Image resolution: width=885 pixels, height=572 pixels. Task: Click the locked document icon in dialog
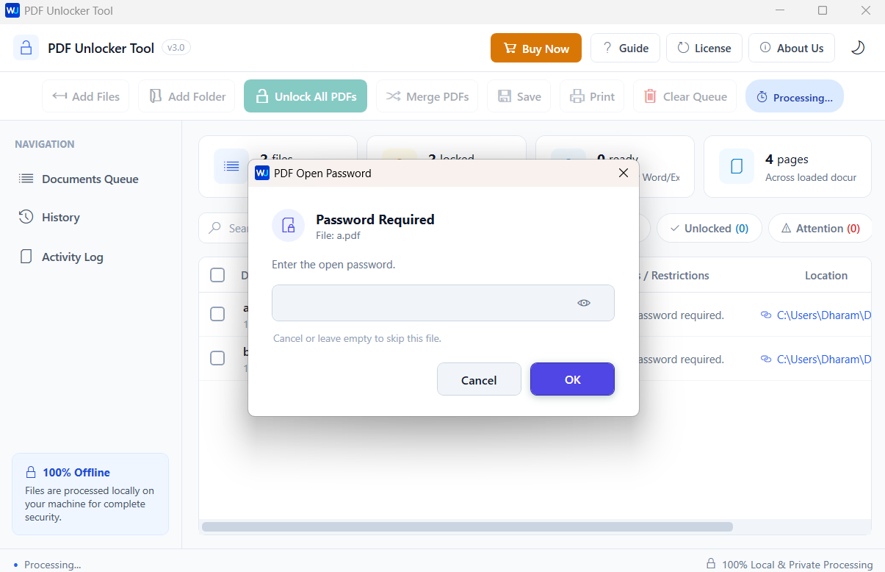click(x=289, y=225)
